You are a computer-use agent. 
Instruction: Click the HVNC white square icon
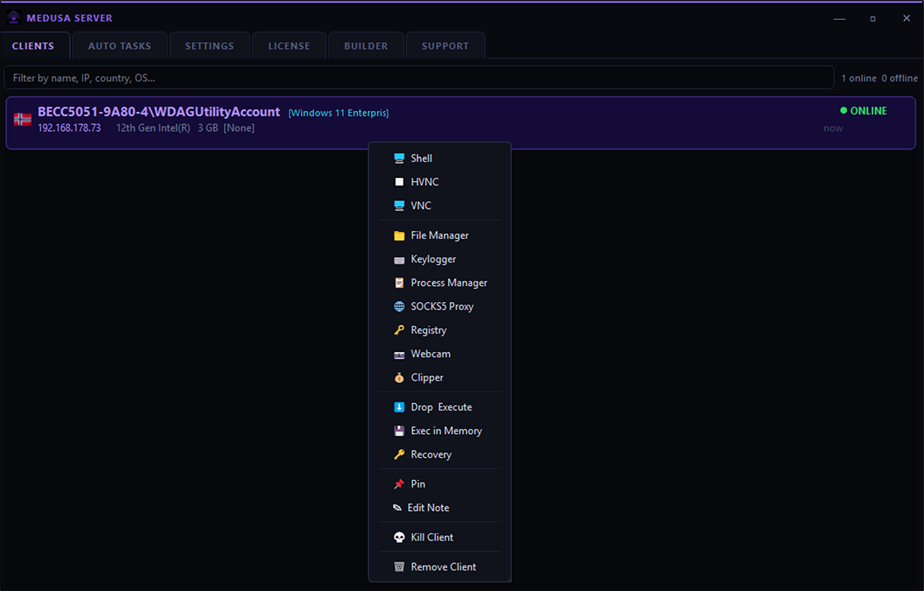pos(399,182)
